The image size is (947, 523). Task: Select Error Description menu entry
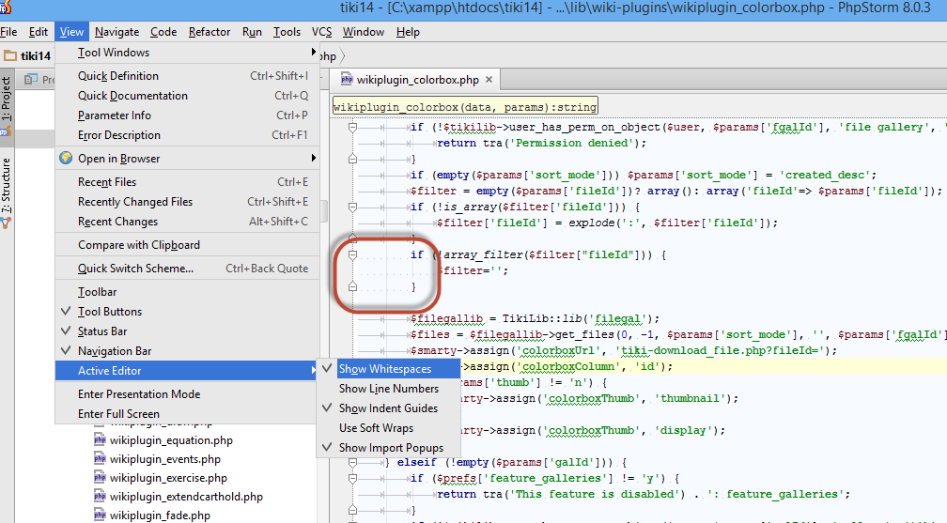(187, 135)
